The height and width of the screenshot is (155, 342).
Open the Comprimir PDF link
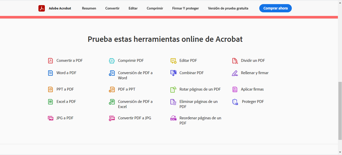click(x=131, y=61)
